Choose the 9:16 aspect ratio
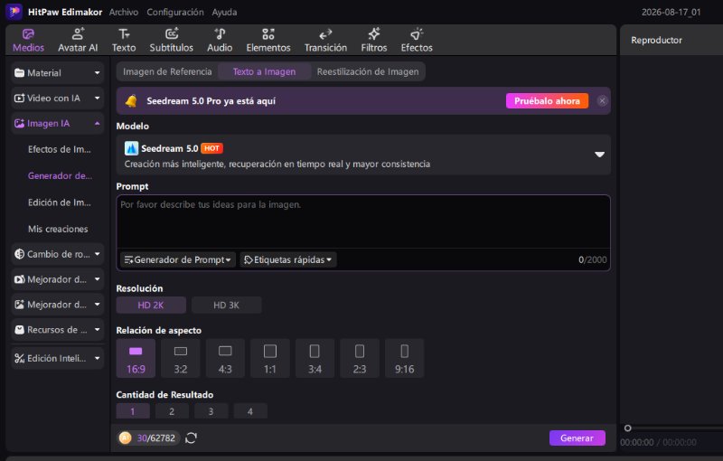Screen dimensions: 723x461 pyautogui.click(x=404, y=359)
